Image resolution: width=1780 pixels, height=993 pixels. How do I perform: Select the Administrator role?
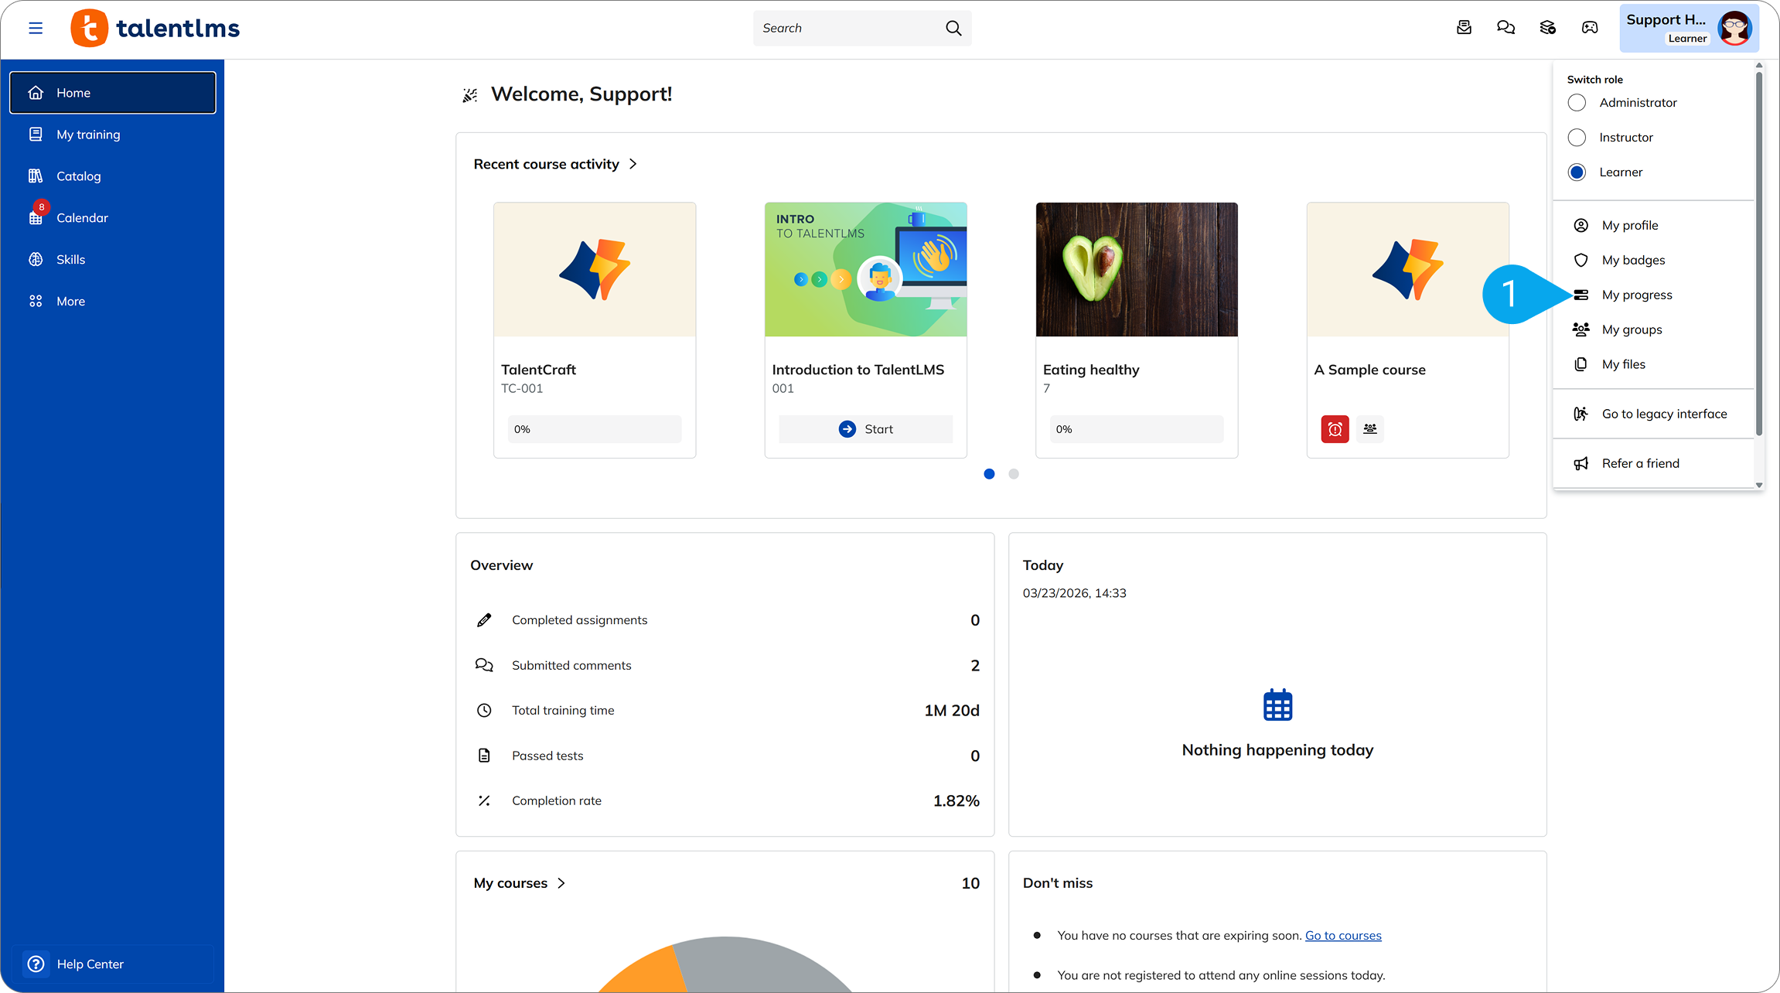(1577, 103)
